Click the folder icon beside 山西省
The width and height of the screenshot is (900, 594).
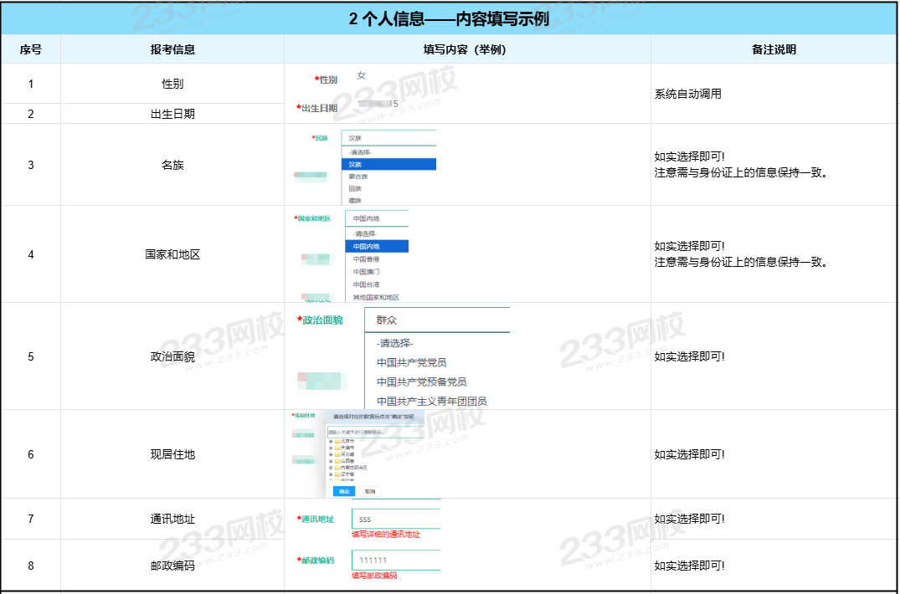[337, 461]
